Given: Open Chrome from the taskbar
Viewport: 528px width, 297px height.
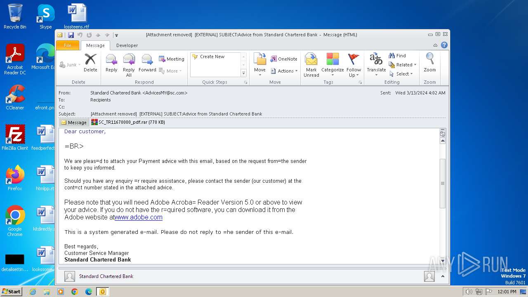Looking at the screenshot, I should (x=74, y=292).
